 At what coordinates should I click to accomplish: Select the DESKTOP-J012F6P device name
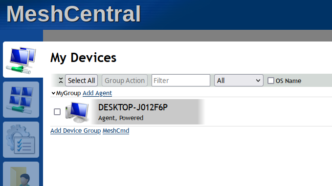133,107
